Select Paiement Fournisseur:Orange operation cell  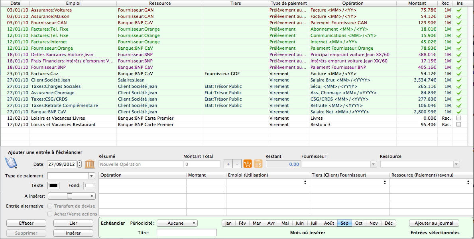click(x=352, y=48)
